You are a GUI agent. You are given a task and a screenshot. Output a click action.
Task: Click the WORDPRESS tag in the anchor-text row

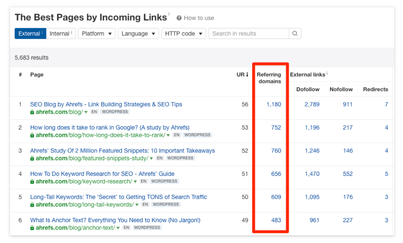coord(147,228)
